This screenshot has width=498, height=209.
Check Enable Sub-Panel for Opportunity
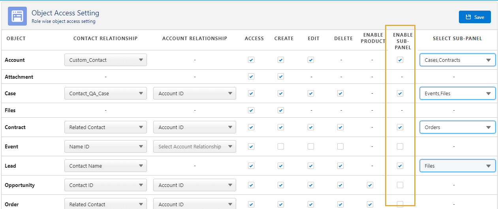(x=400, y=185)
